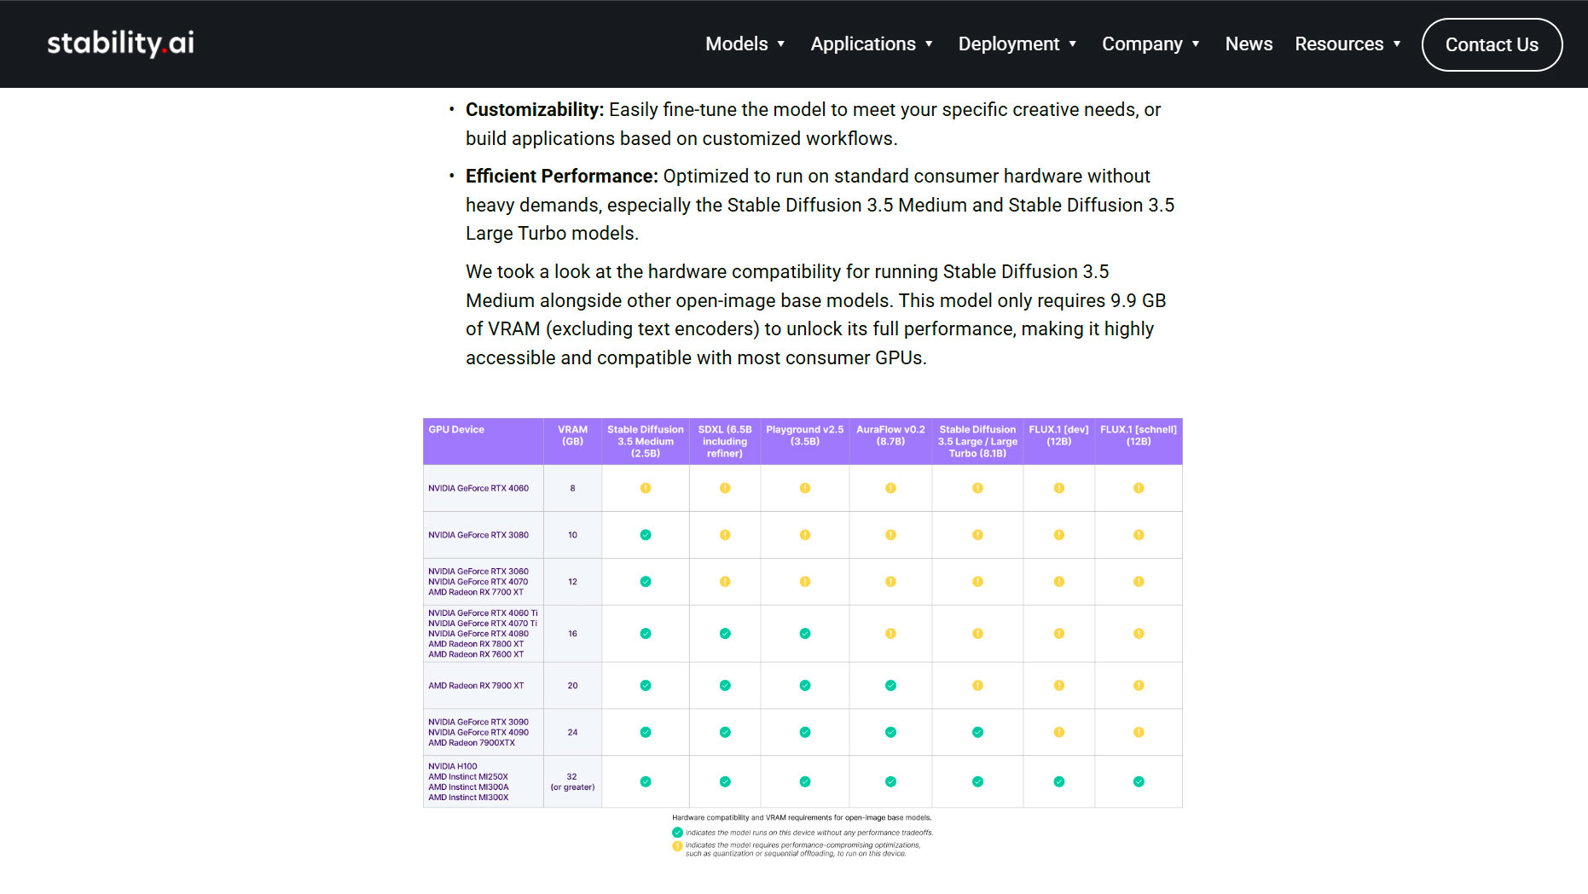Click the table caption about hardware compatibility
1588x894 pixels.
(x=802, y=818)
